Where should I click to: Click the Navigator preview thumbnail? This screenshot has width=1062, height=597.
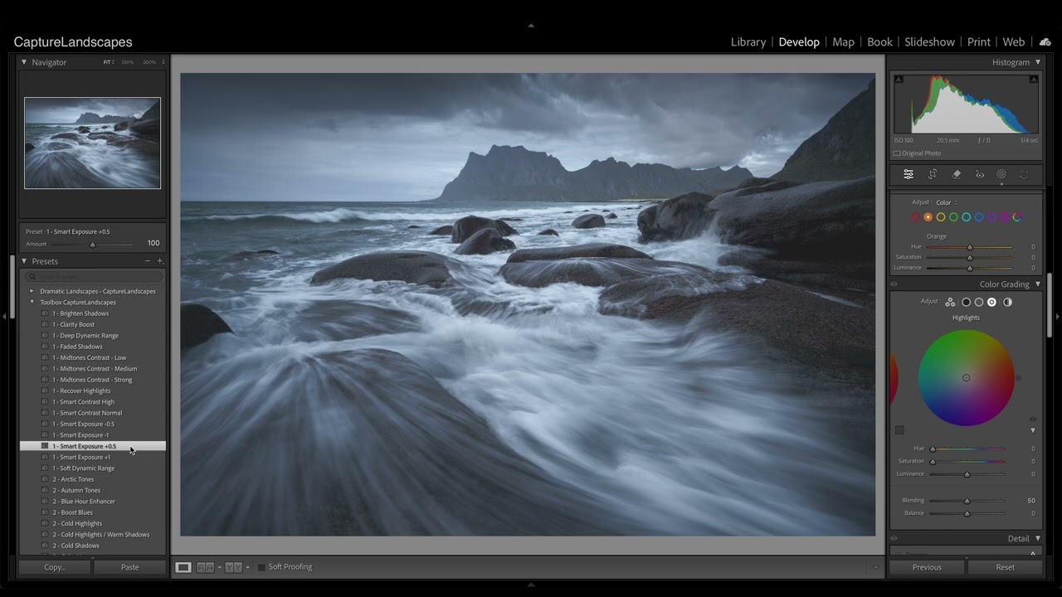pyautogui.click(x=92, y=143)
